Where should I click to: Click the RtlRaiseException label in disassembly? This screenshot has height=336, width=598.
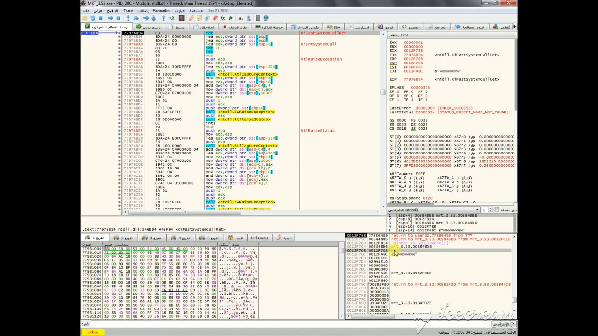tap(321, 59)
